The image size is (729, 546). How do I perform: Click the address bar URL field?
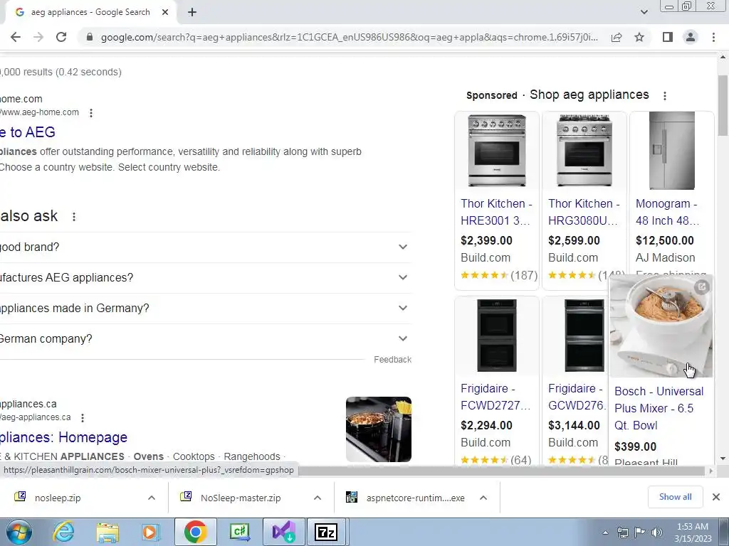point(349,37)
